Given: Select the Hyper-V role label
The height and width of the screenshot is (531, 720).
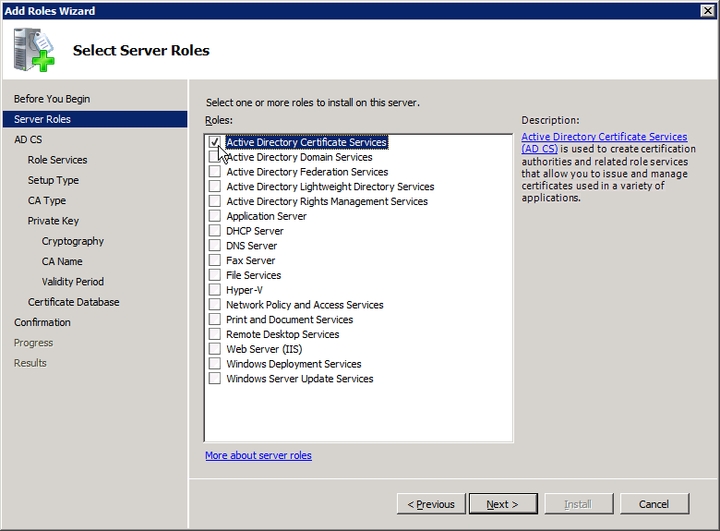Looking at the screenshot, I should [x=245, y=290].
